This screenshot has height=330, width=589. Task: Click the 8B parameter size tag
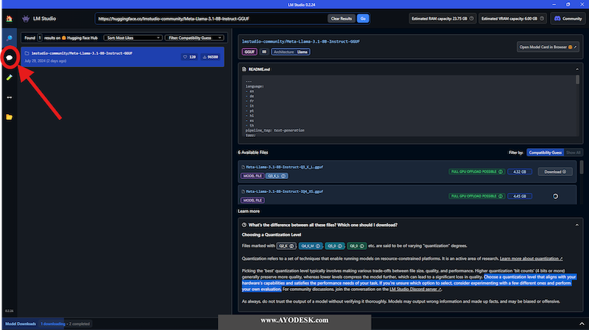tap(264, 52)
